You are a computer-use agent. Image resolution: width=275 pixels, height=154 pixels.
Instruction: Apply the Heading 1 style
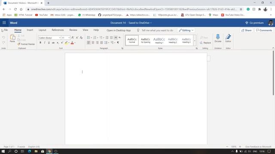(x=159, y=40)
